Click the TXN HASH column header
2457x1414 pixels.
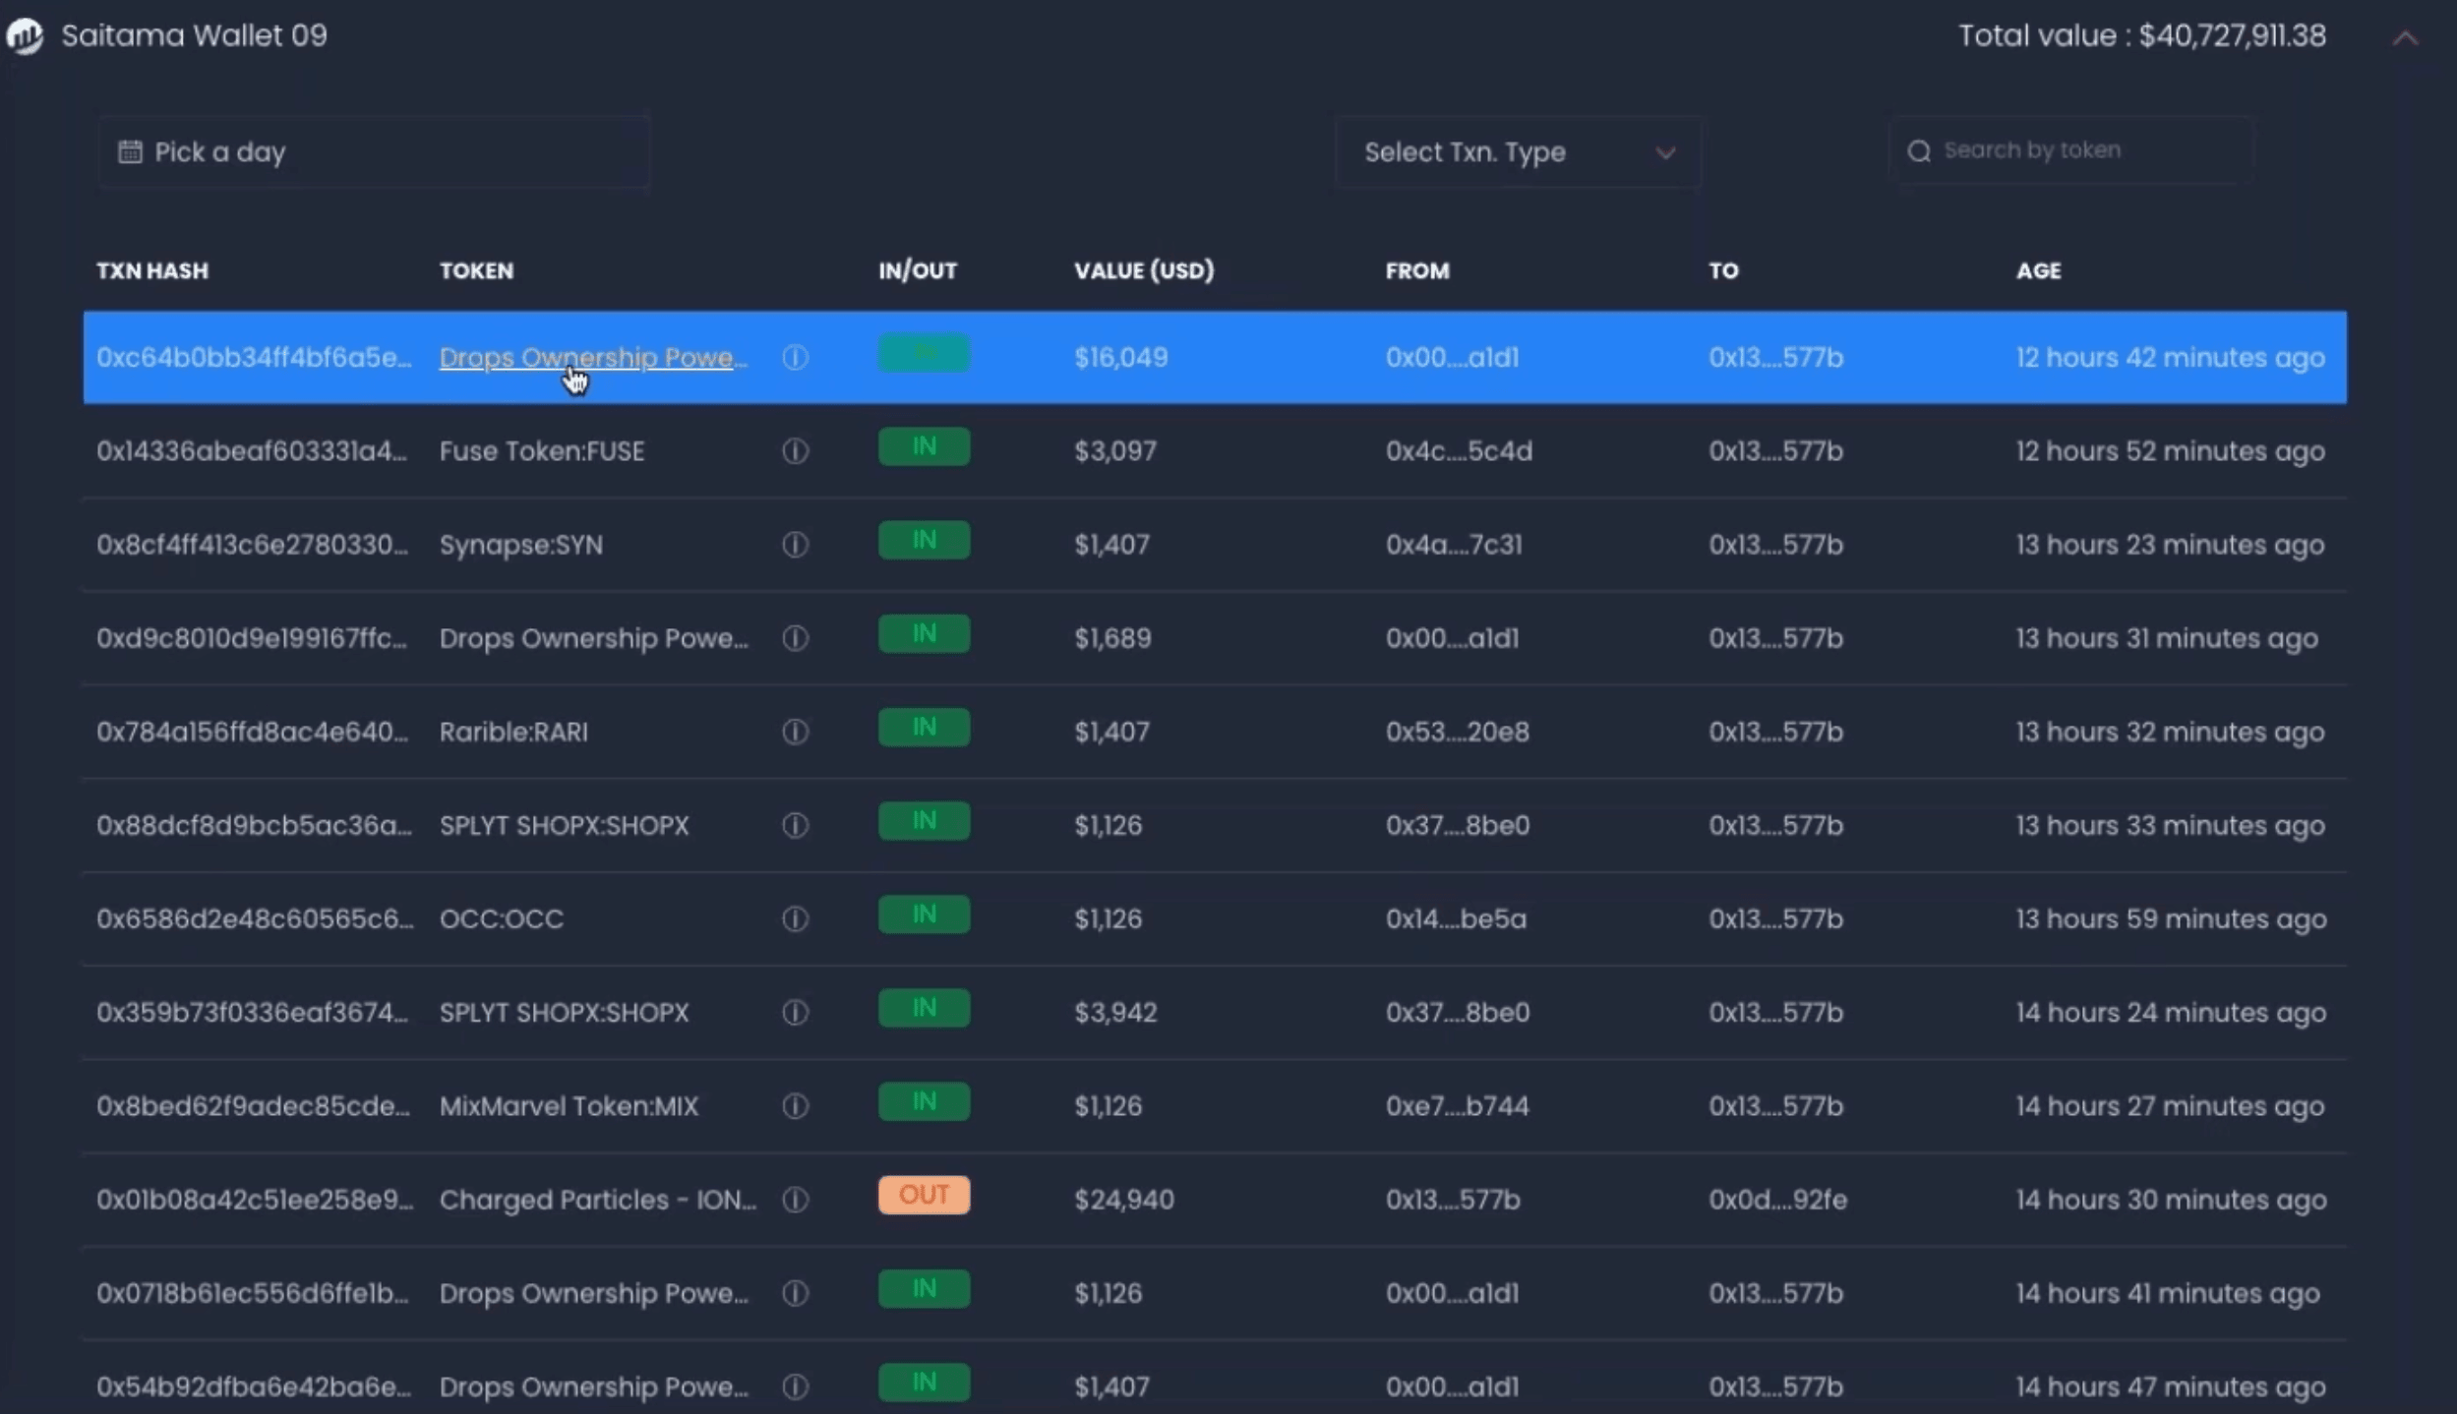click(152, 270)
